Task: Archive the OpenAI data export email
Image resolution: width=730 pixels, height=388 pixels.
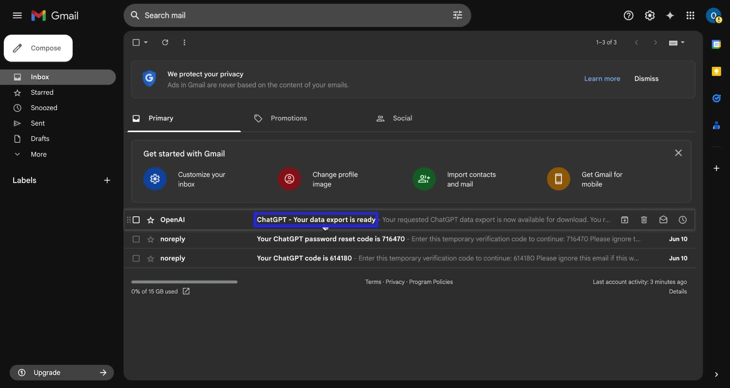Action: [625, 220]
